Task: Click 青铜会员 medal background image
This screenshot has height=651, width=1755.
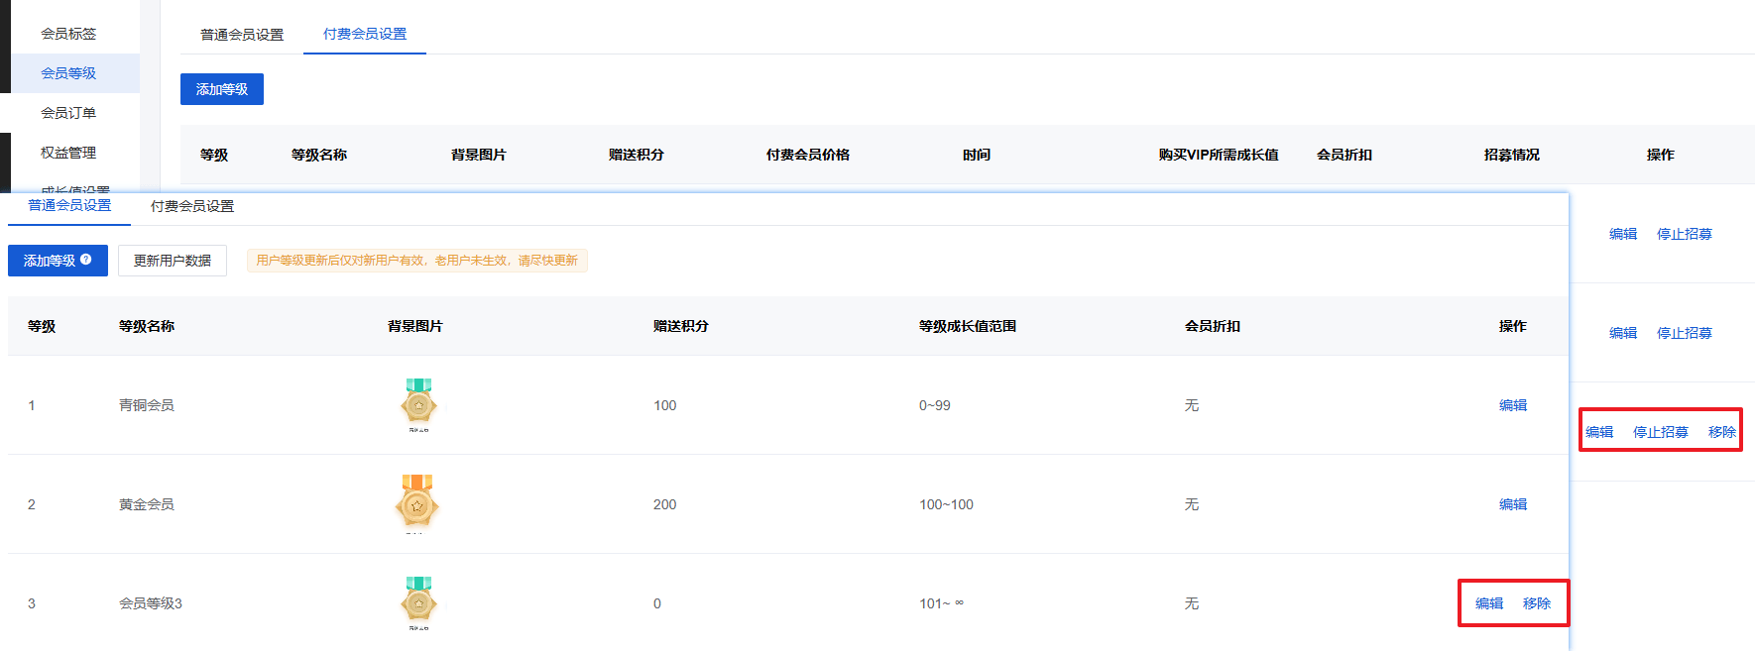Action: [x=418, y=404]
